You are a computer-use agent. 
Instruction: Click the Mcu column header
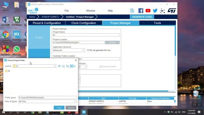[x=103, y=98]
